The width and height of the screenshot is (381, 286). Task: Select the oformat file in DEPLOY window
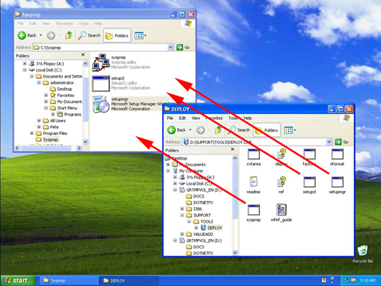coord(337,157)
